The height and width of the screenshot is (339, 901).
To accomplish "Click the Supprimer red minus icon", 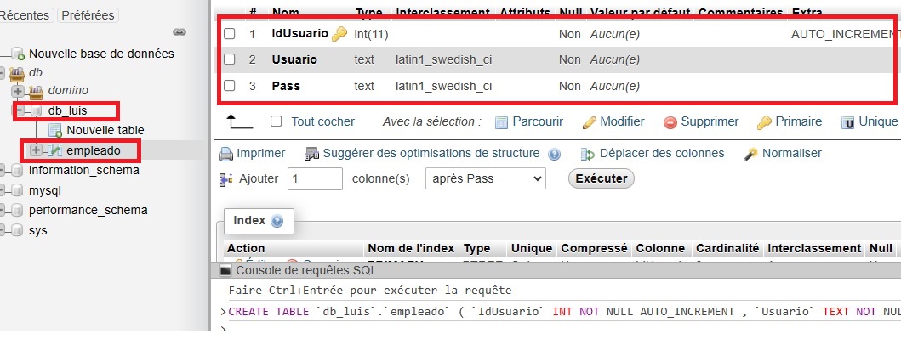I will coord(670,122).
